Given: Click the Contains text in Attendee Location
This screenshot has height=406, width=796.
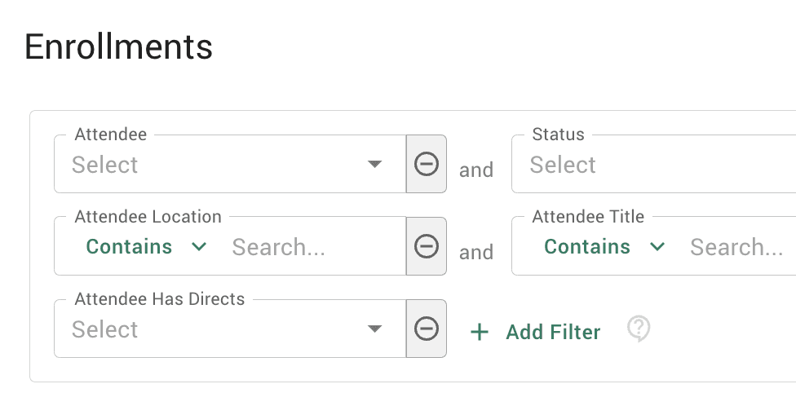Looking at the screenshot, I should (129, 247).
